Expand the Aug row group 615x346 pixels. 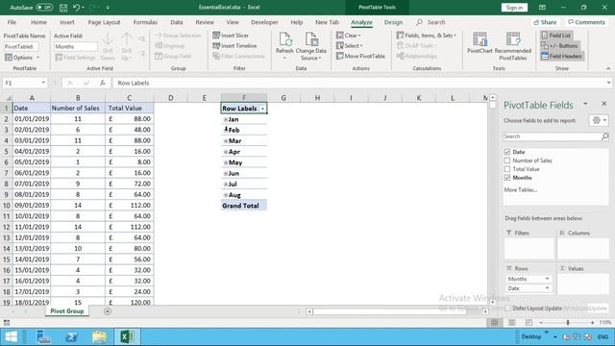click(226, 195)
